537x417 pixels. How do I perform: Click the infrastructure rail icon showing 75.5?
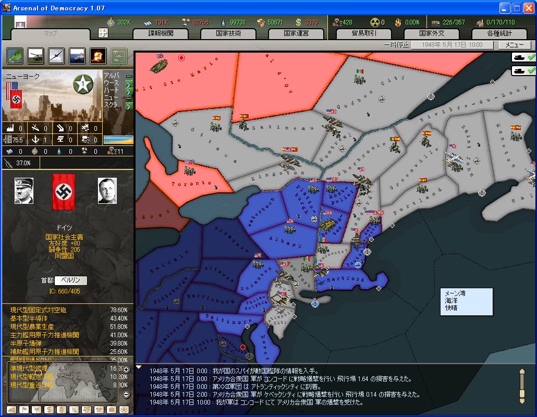[8, 139]
